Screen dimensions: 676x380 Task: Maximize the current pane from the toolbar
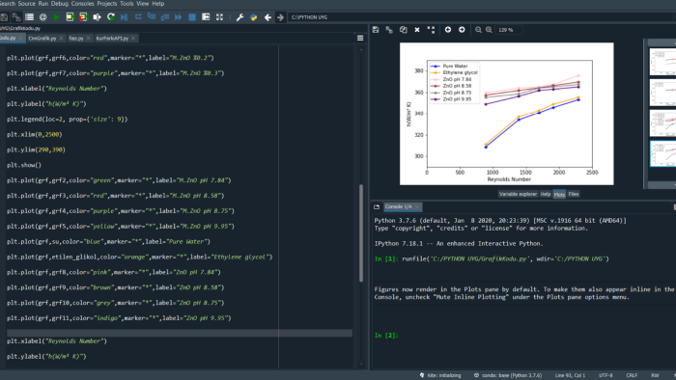(219, 17)
